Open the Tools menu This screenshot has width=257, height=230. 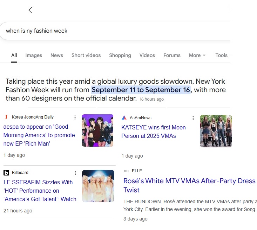pyautogui.click(x=223, y=55)
